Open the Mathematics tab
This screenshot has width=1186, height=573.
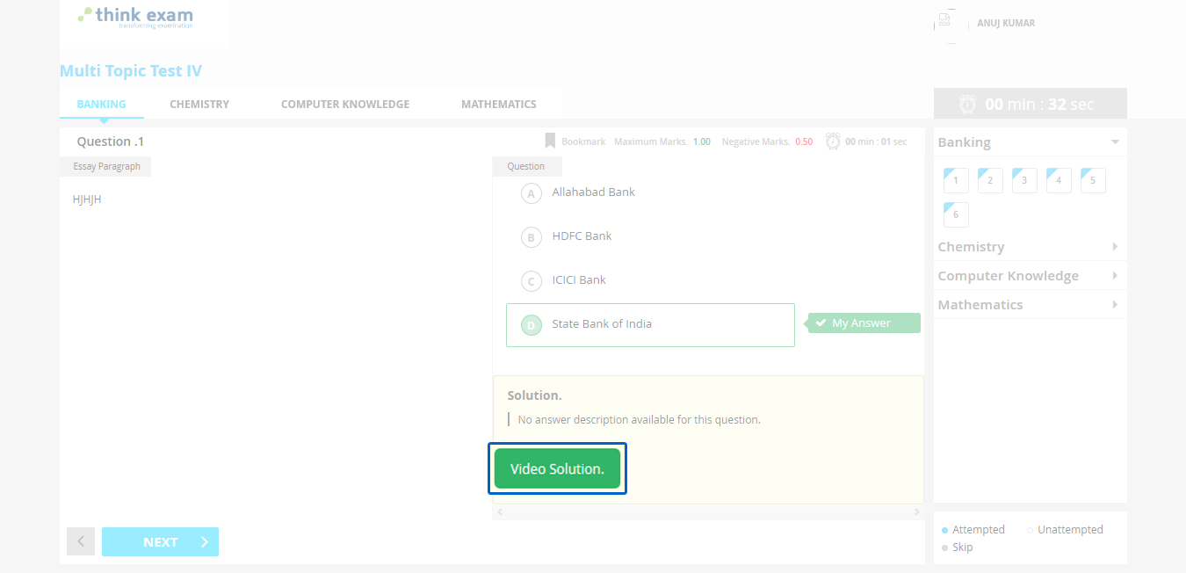499,104
